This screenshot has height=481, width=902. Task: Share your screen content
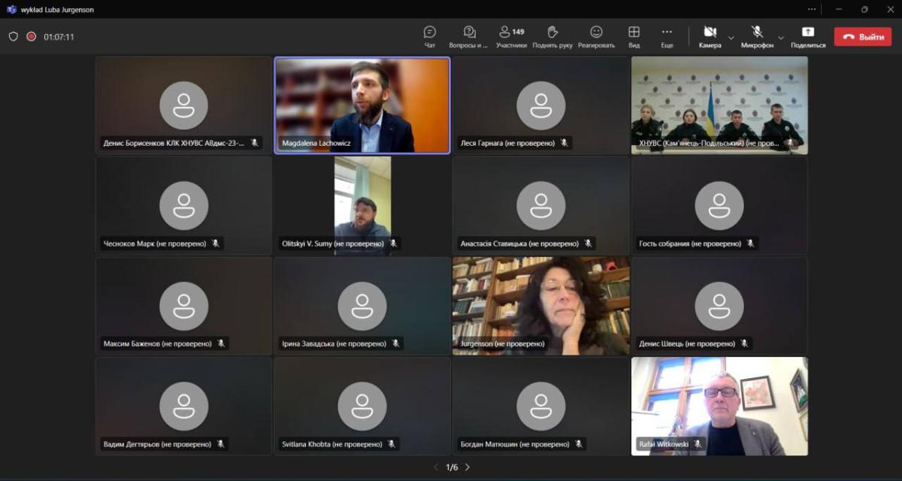808,36
